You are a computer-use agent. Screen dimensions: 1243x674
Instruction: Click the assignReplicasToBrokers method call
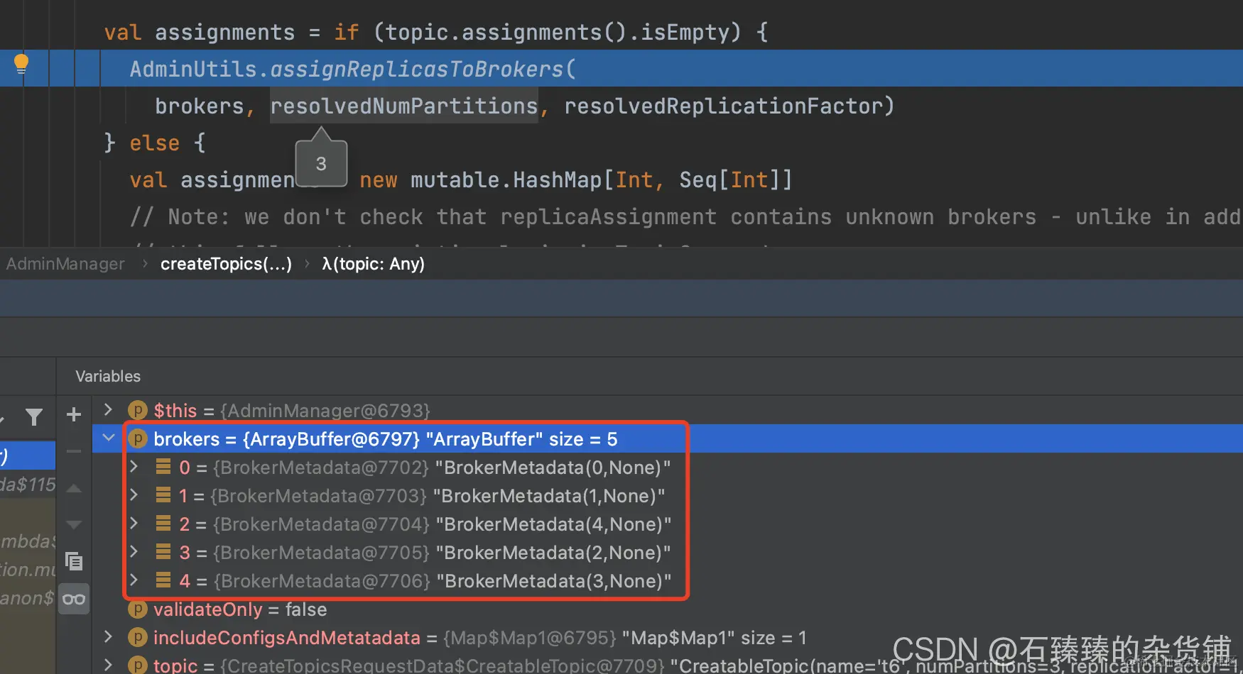click(416, 69)
